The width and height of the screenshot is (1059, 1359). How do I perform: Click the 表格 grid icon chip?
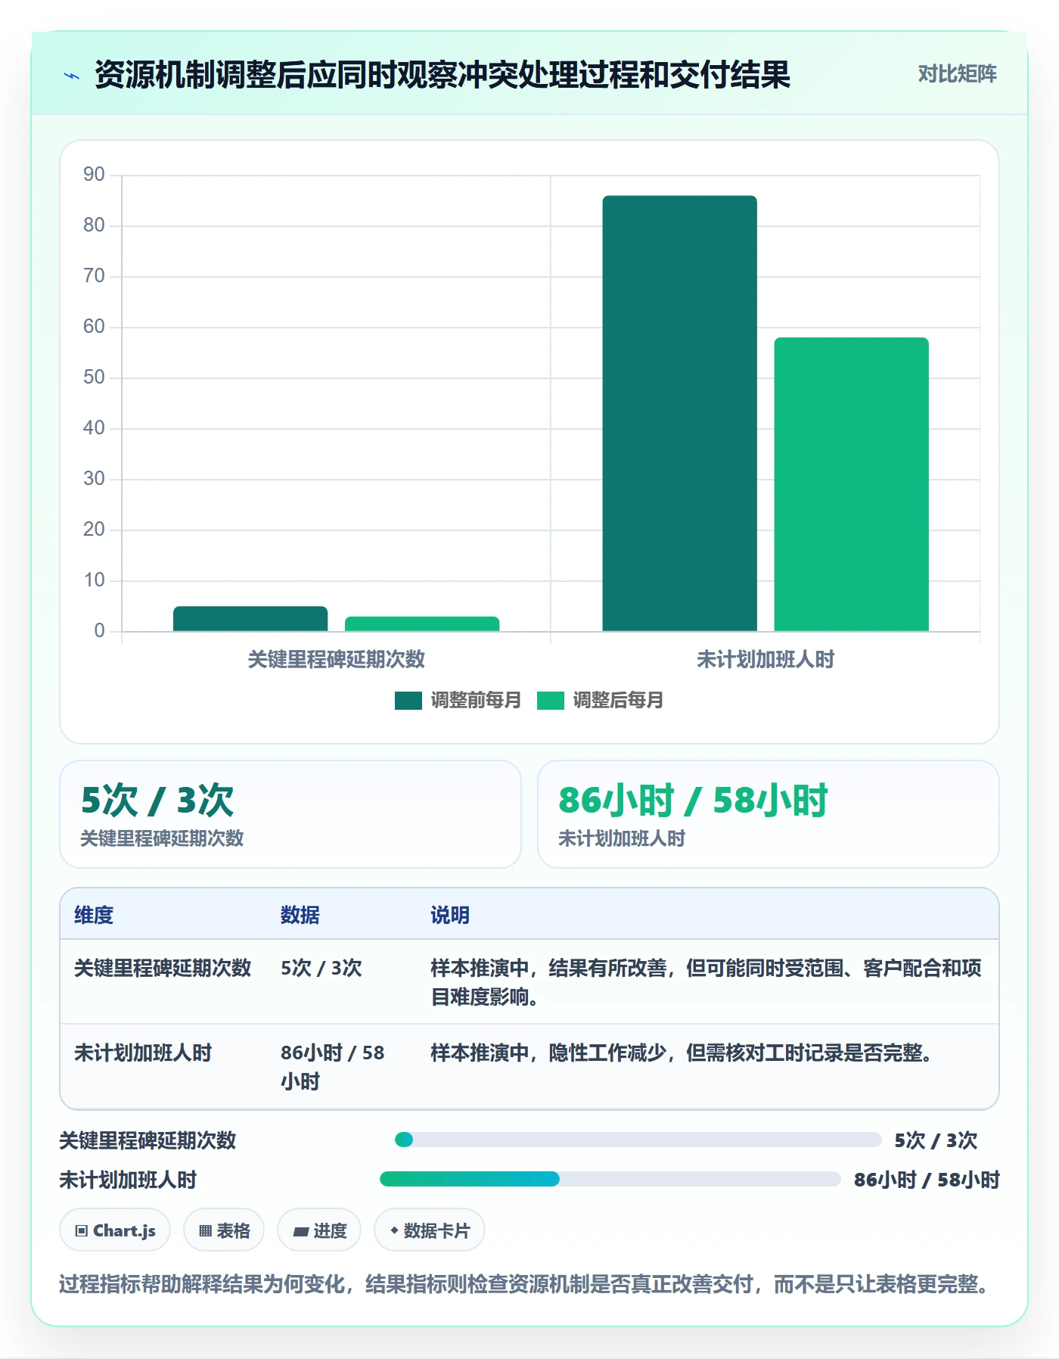pyautogui.click(x=224, y=1230)
